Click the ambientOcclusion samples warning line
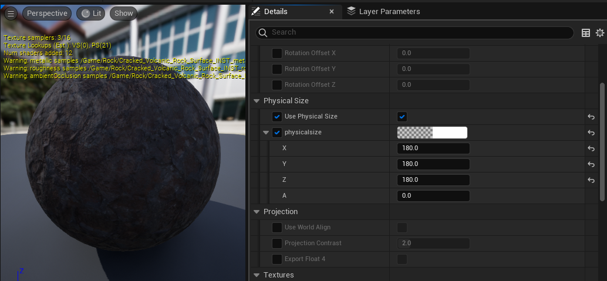This screenshot has width=607, height=281. 124,76
